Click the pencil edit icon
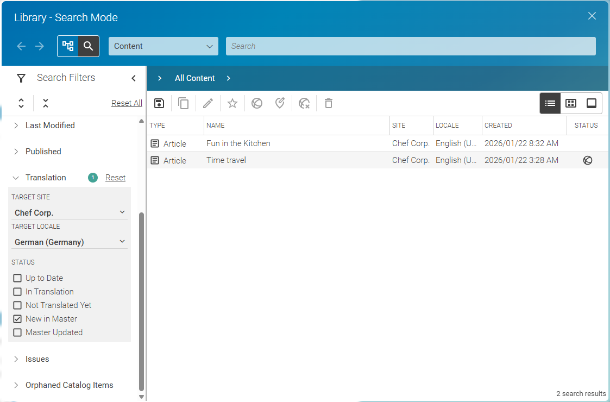610x402 pixels. [x=208, y=103]
